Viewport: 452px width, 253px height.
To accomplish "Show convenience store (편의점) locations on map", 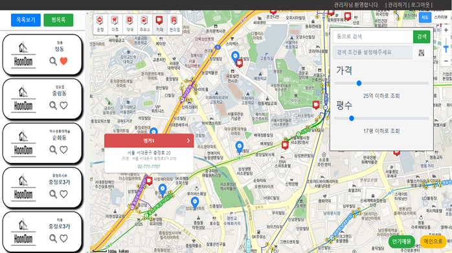I will [174, 24].
